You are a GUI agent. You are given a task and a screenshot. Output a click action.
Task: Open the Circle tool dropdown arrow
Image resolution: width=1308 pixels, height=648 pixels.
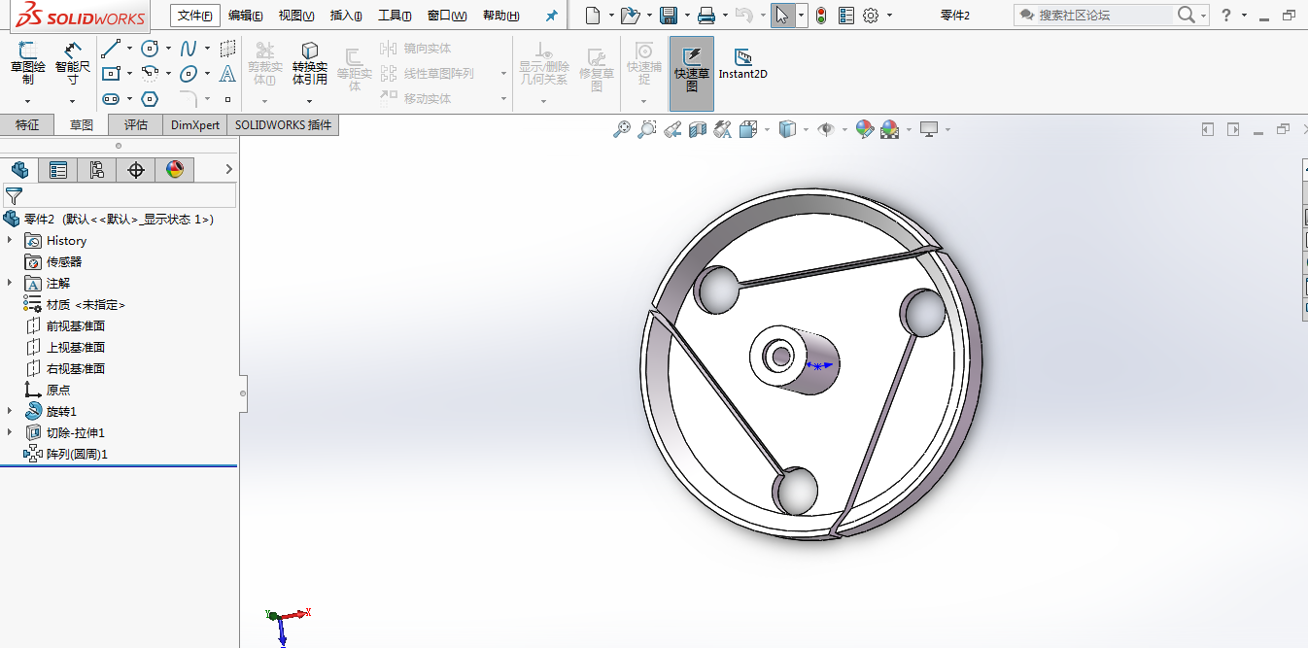click(168, 49)
